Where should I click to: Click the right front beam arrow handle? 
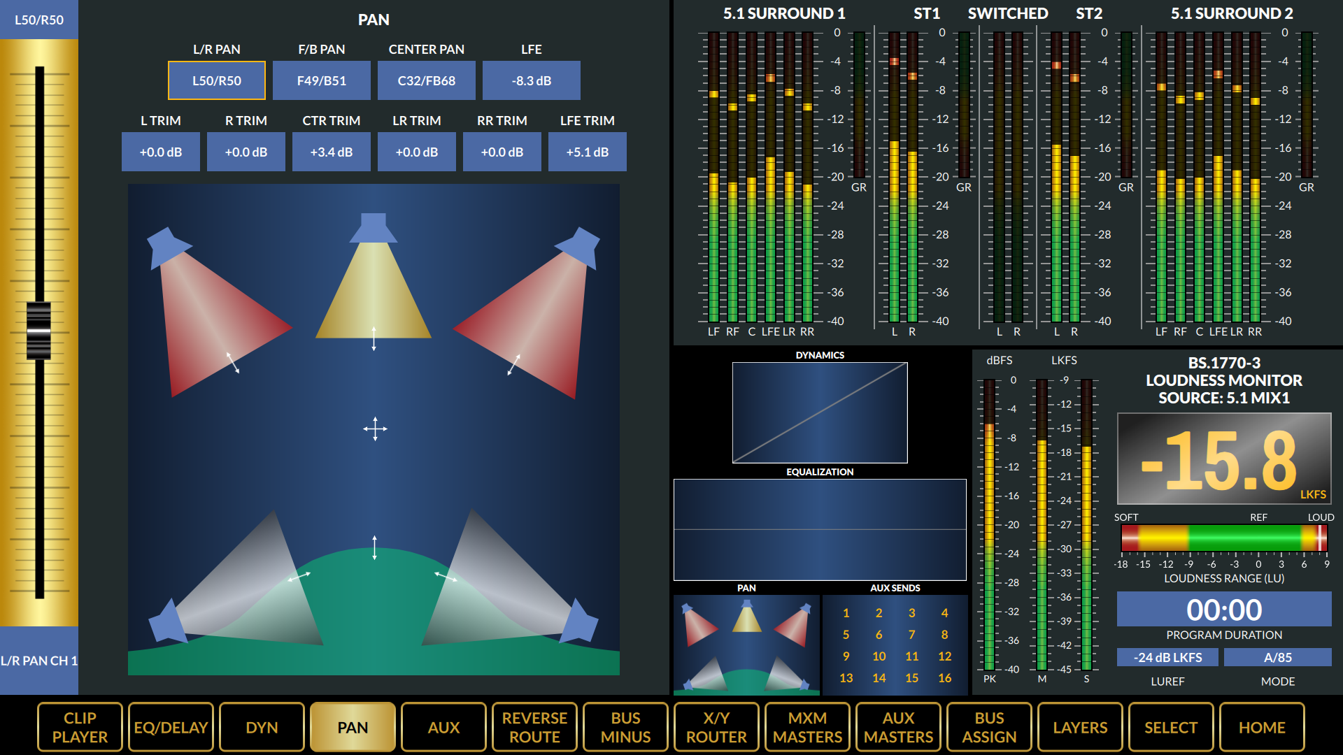[x=514, y=364]
